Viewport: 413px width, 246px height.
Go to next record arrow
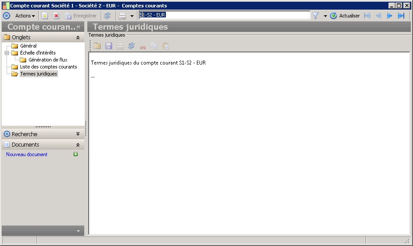(x=389, y=16)
